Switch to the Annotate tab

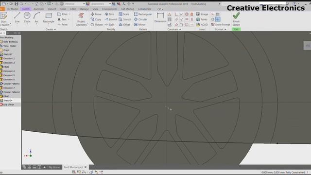[x=39, y=9]
